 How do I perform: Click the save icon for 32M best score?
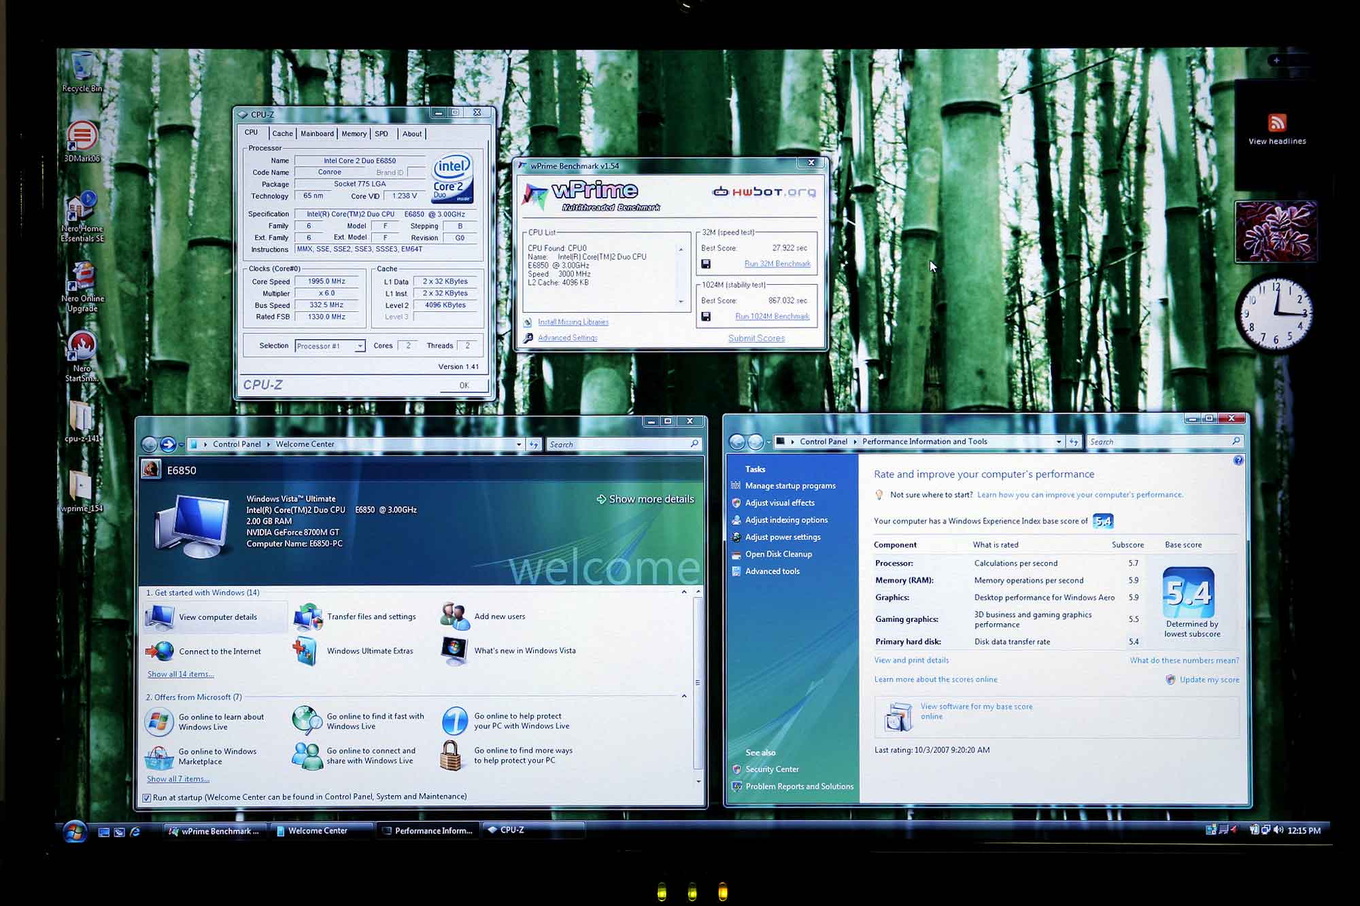coord(706,264)
